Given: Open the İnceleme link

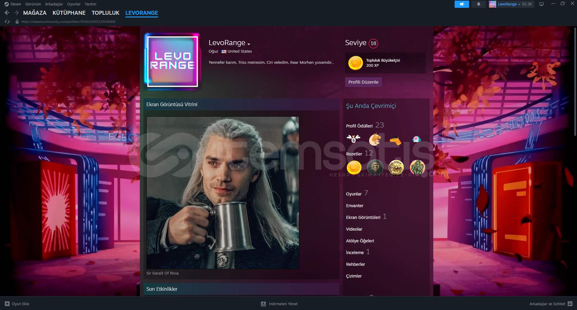Looking at the screenshot, I should (355, 253).
